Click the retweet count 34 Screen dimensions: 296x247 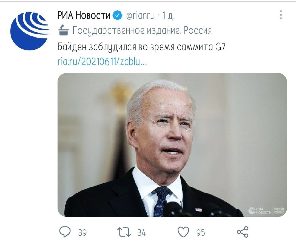(x=142, y=232)
